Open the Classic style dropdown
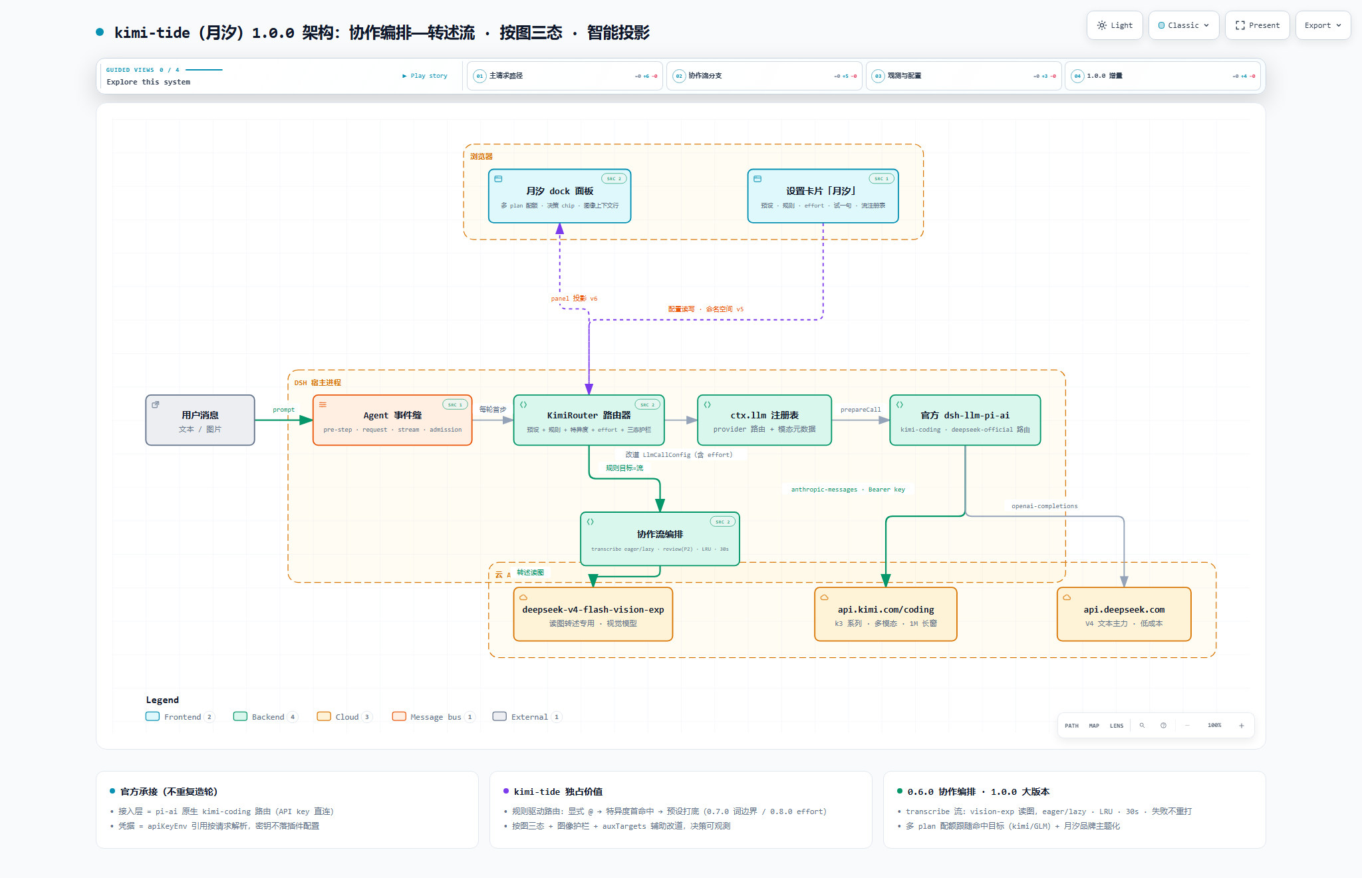The image size is (1362, 878). tap(1183, 25)
